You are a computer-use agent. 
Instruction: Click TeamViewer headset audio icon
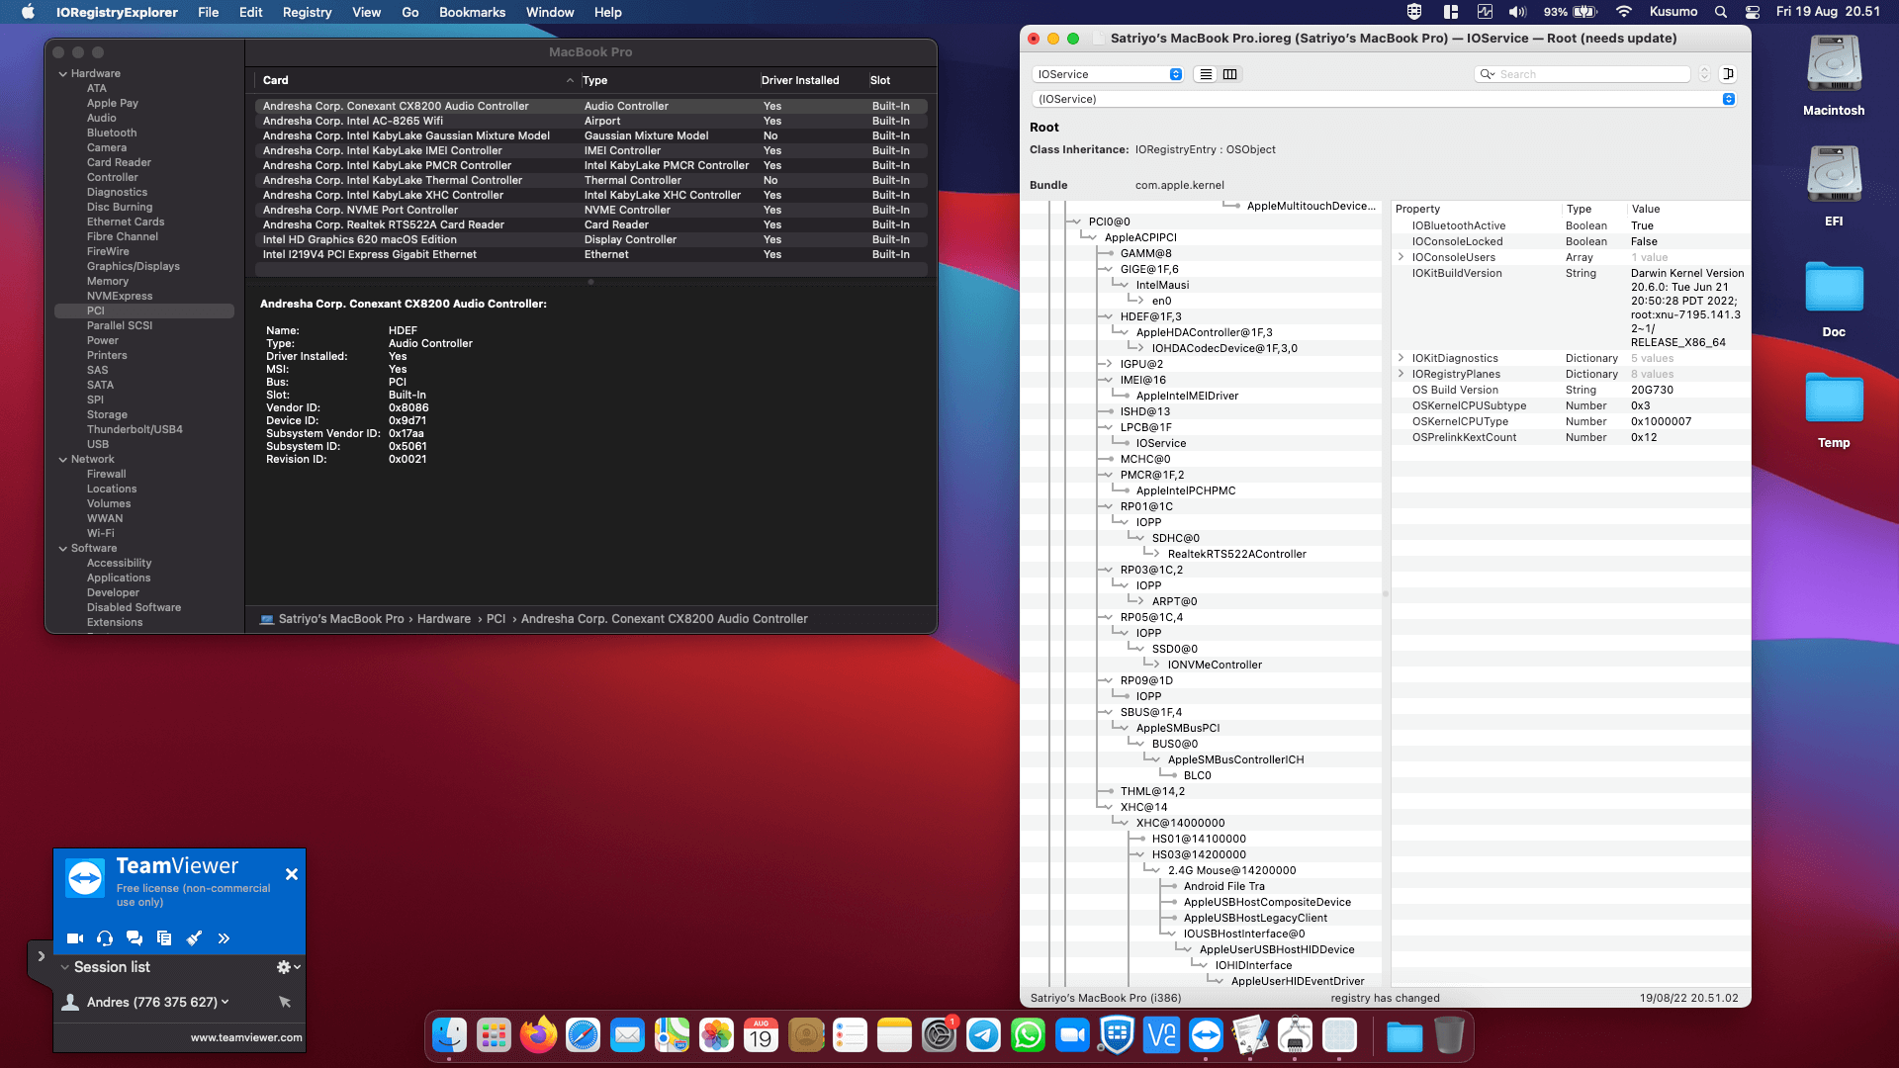[x=105, y=938]
